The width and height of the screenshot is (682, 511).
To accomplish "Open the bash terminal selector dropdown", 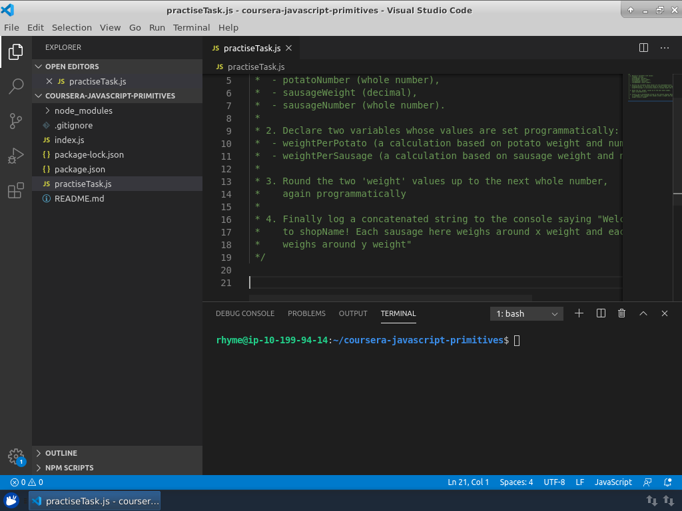I will pos(526,313).
